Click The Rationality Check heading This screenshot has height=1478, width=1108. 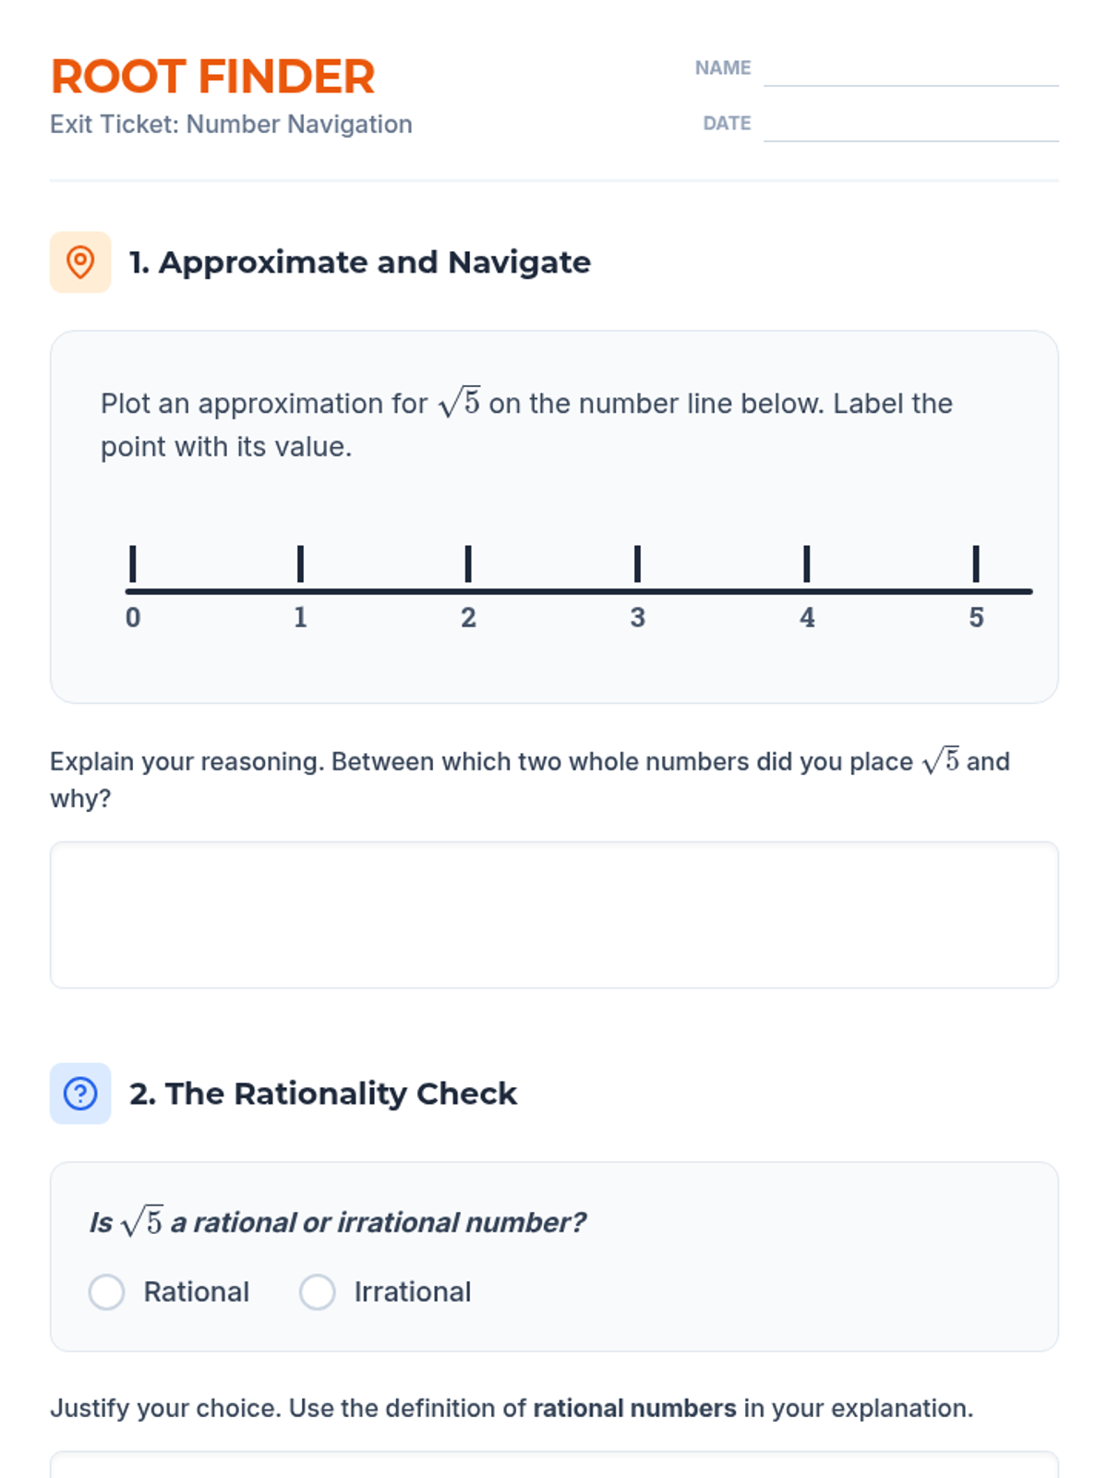click(x=322, y=1094)
